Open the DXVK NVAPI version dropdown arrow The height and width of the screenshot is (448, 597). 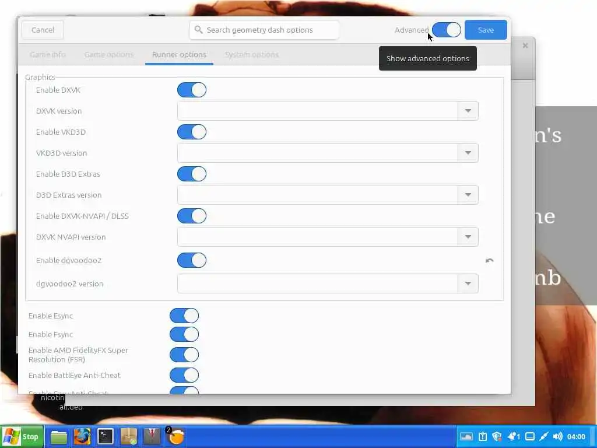468,237
